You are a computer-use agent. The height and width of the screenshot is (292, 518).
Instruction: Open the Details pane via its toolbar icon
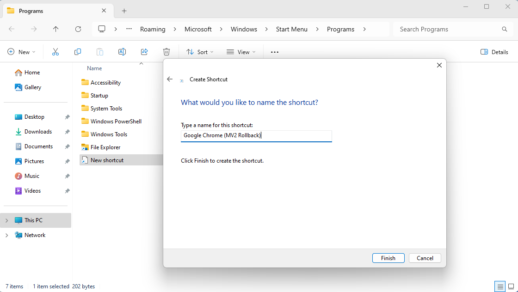(x=494, y=52)
